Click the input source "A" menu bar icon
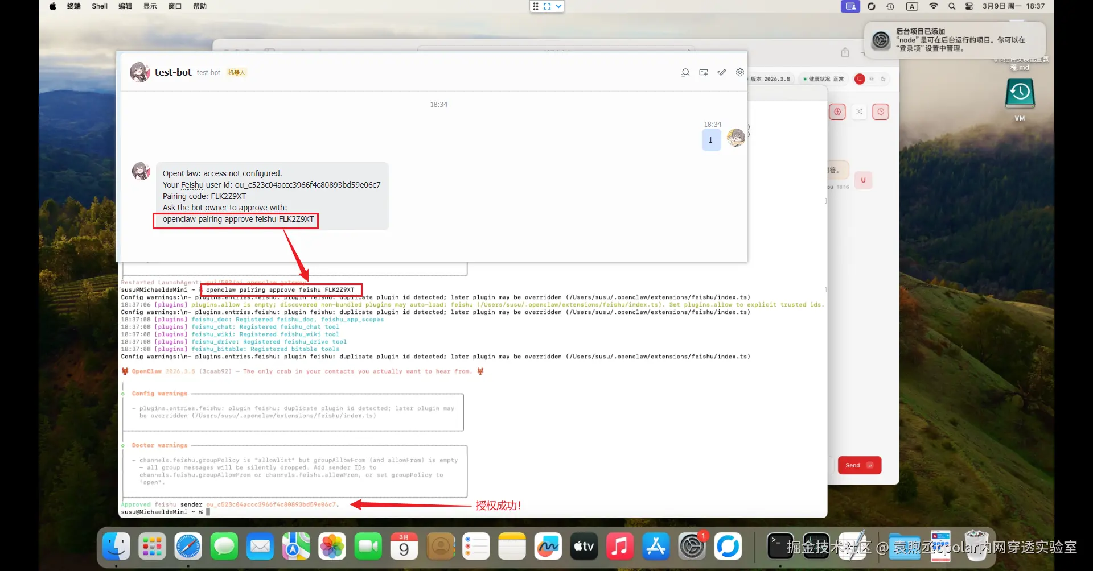 pyautogui.click(x=912, y=6)
